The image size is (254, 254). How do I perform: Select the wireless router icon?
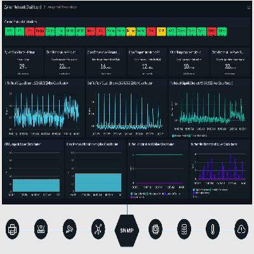pyautogui.click(x=41, y=229)
